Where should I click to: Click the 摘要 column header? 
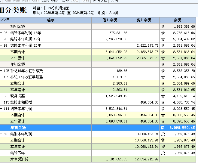click(x=50, y=20)
